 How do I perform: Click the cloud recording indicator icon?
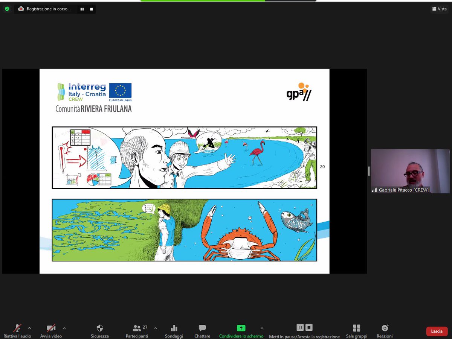(x=21, y=9)
